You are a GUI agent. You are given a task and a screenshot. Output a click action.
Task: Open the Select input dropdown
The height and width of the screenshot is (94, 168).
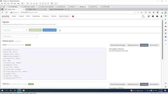(15, 30)
